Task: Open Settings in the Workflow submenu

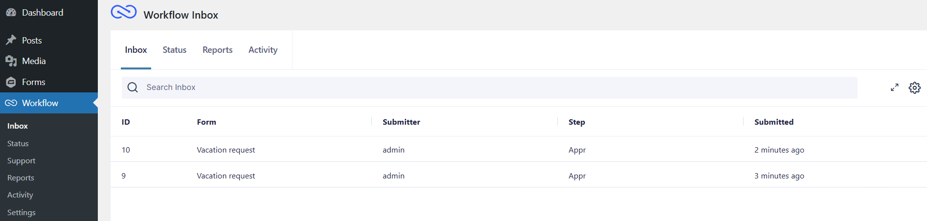Action: 22,213
